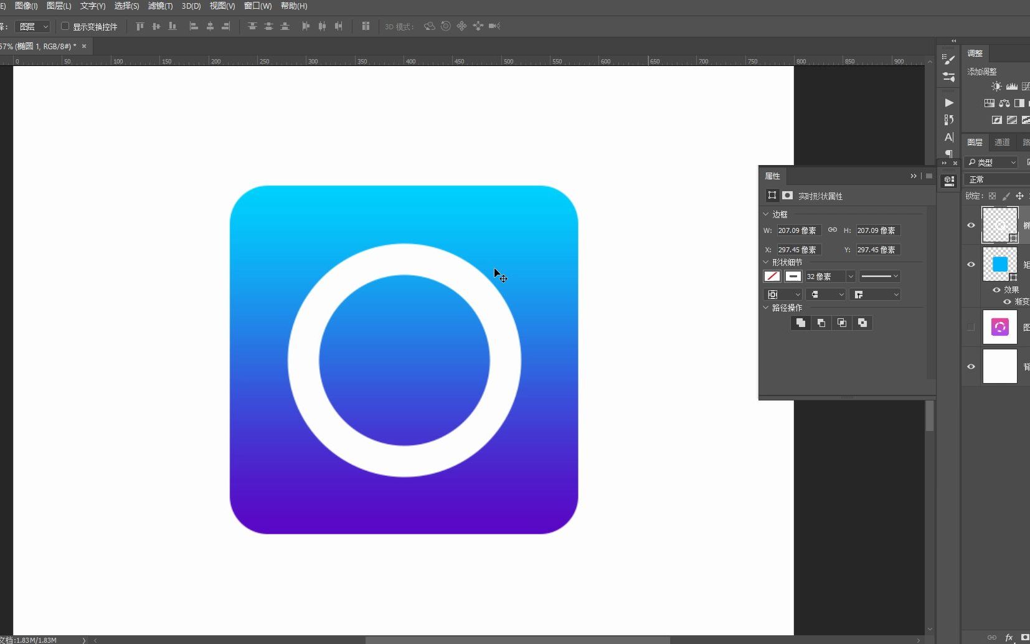The image size is (1030, 644).
Task: Toggle the width-height link icon
Action: pyautogui.click(x=832, y=230)
